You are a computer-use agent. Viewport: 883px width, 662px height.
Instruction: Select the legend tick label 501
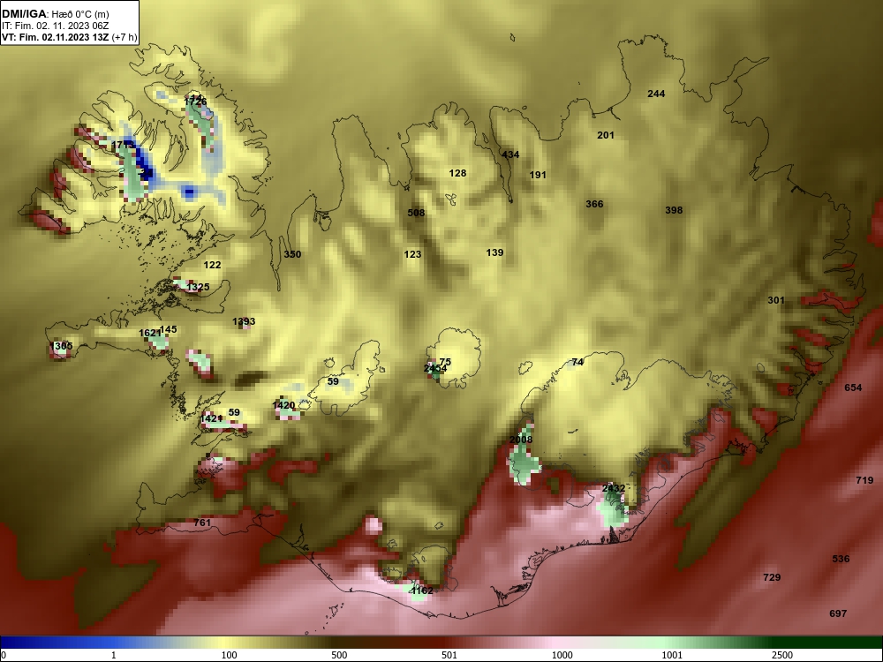pyautogui.click(x=449, y=655)
